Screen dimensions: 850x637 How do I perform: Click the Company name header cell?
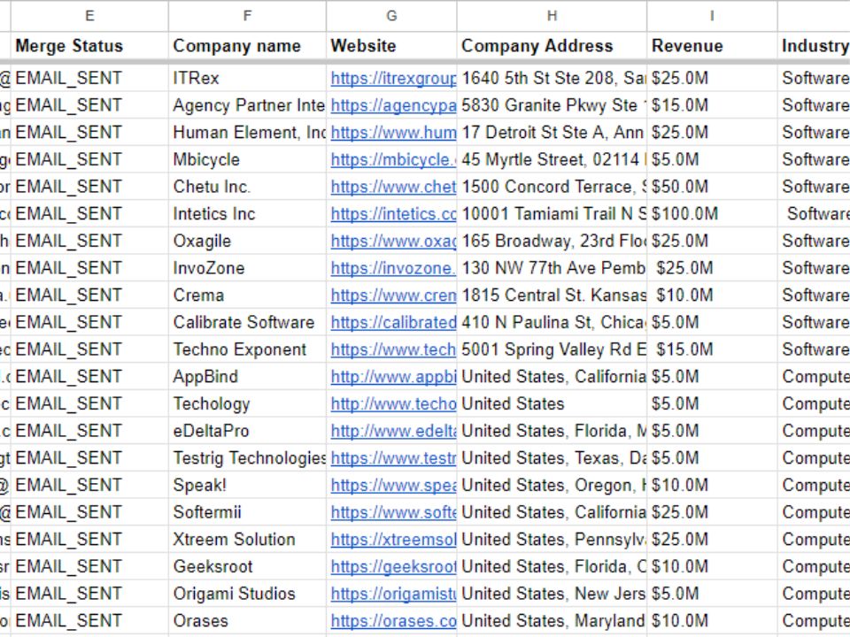pyautogui.click(x=247, y=46)
